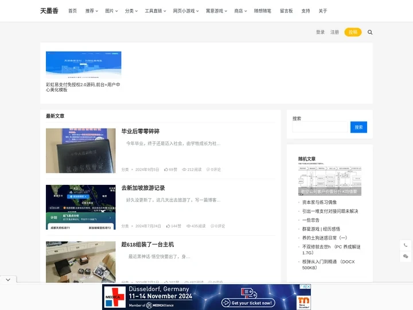Click the 最新文章 section heading

click(55, 116)
